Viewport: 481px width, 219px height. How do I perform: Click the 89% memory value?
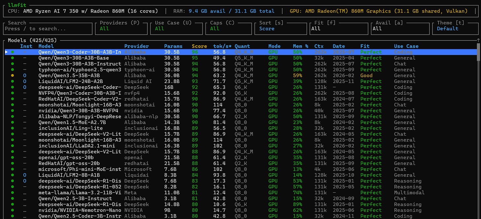(x=297, y=205)
